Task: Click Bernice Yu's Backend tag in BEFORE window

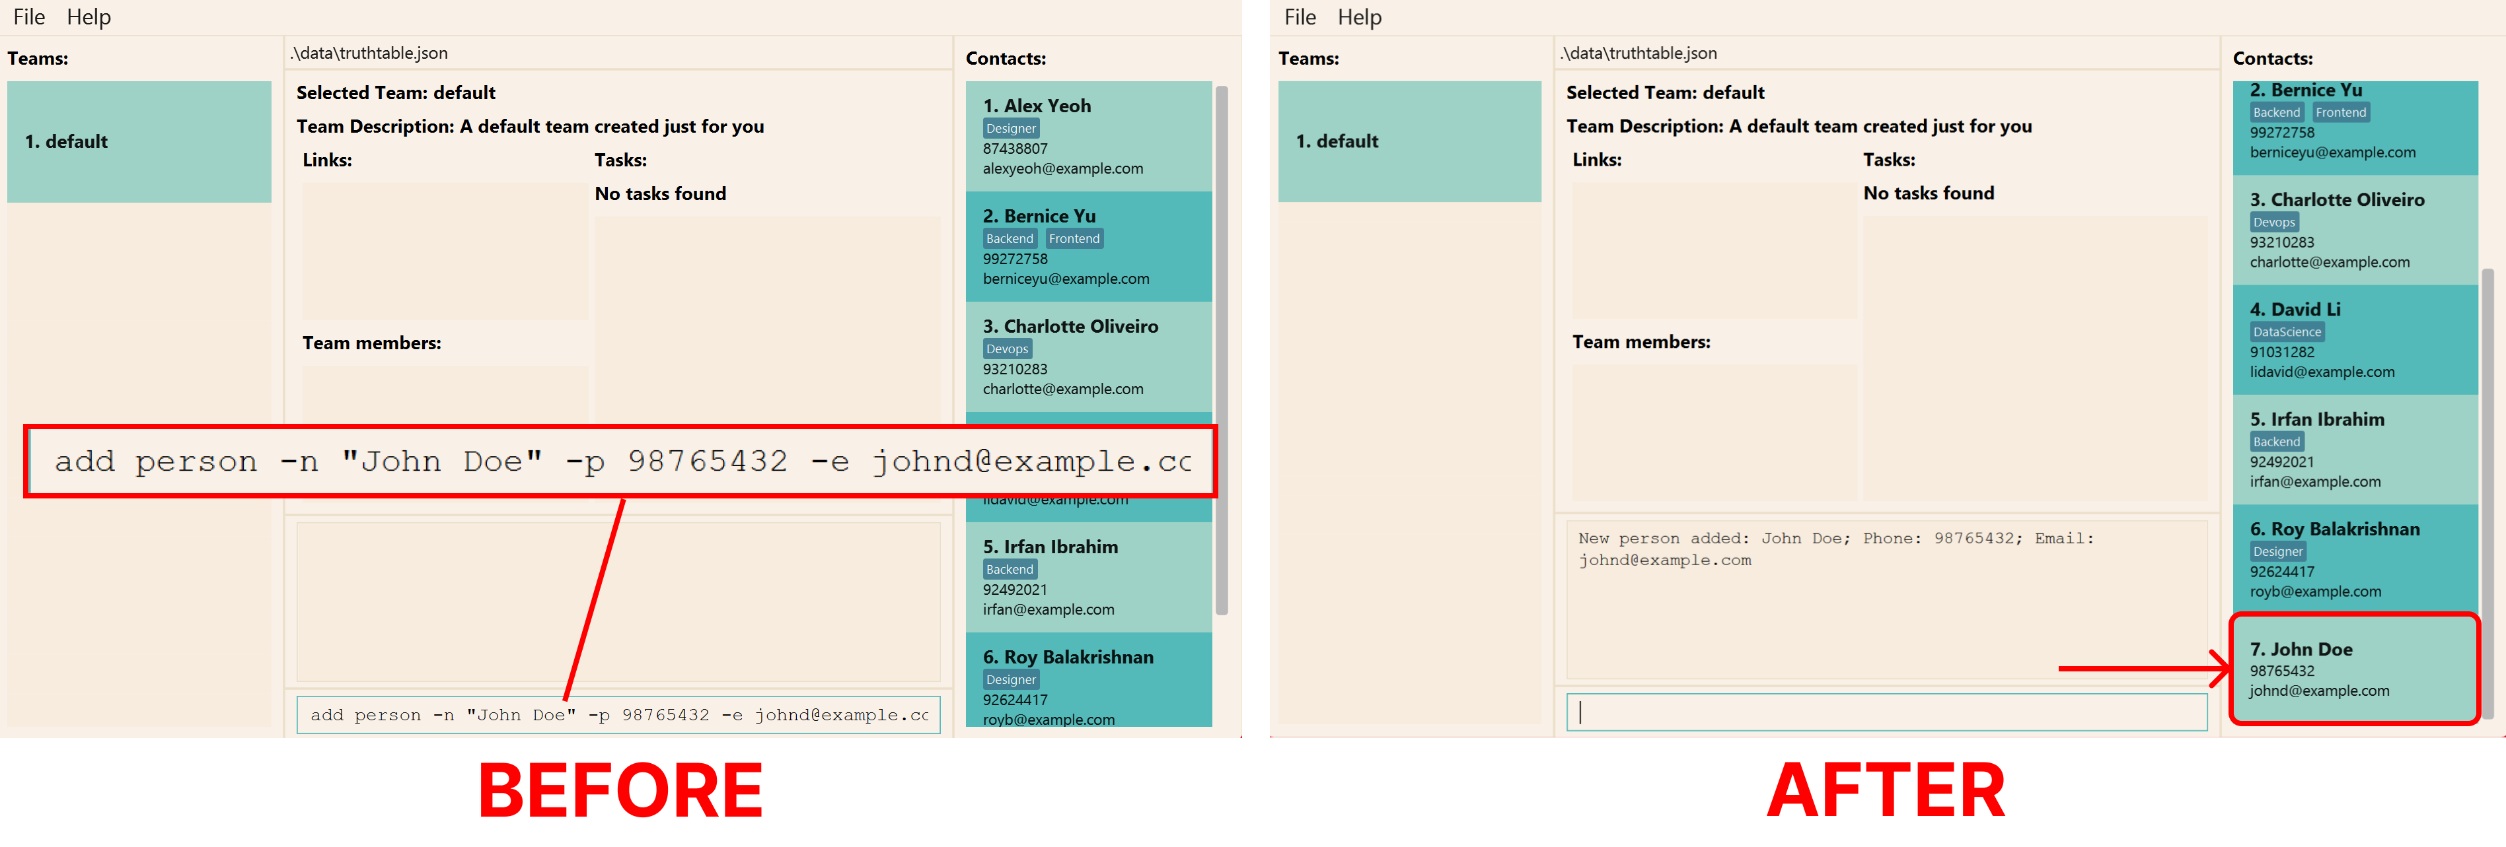Action: tap(1010, 238)
